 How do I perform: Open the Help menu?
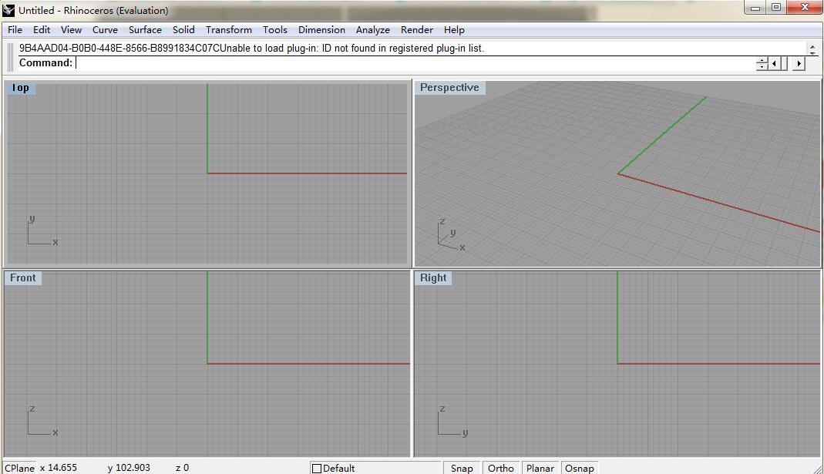click(x=454, y=30)
